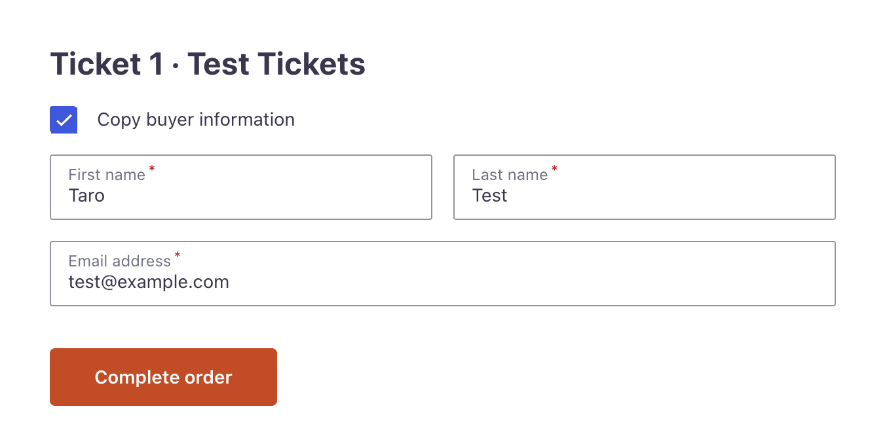Place cursor in the "Taro" text

point(86,196)
